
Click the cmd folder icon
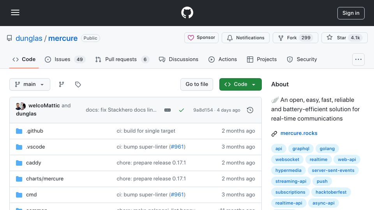pyautogui.click(x=19, y=195)
